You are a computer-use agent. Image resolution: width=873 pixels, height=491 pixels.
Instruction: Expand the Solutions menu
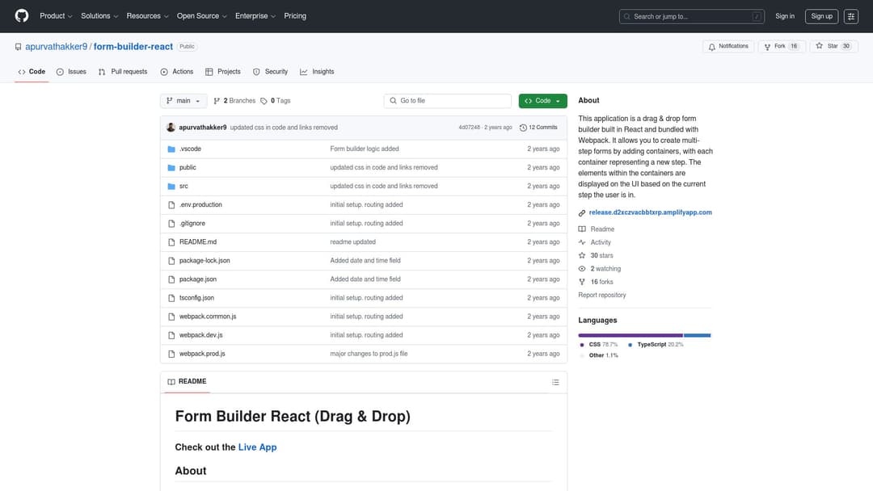click(99, 16)
